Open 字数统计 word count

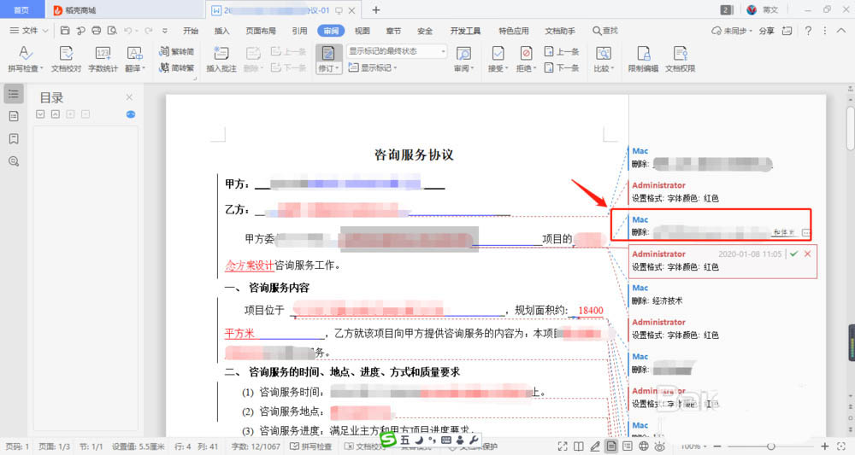coord(103,59)
